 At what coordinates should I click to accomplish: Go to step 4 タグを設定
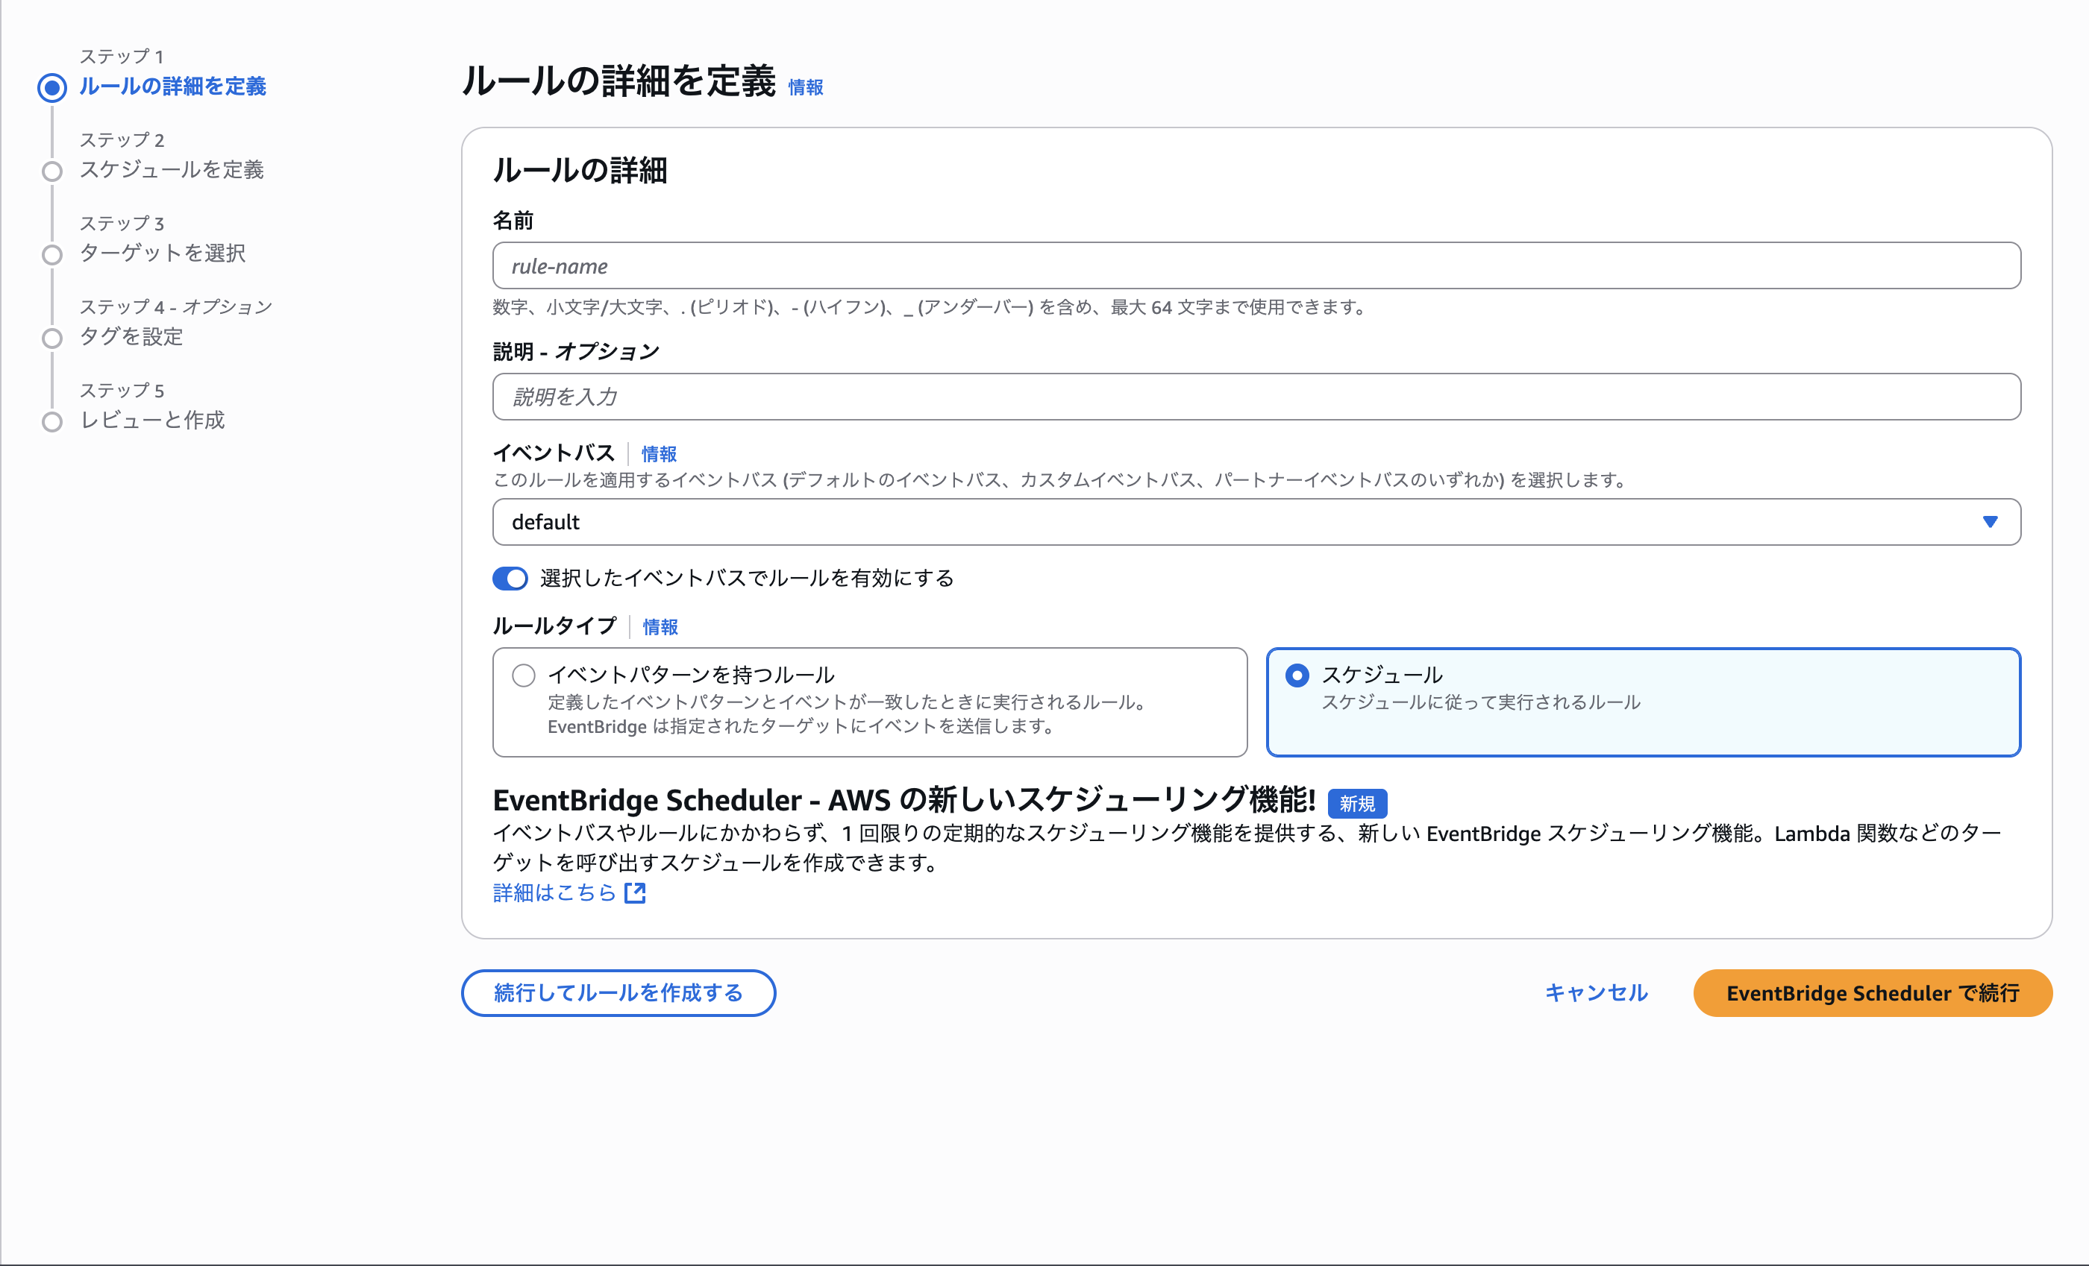click(x=131, y=336)
